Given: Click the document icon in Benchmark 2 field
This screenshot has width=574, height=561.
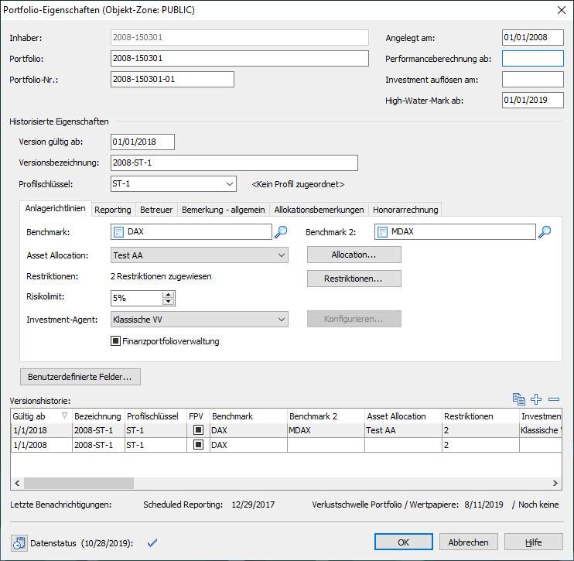Looking at the screenshot, I should click(x=382, y=231).
